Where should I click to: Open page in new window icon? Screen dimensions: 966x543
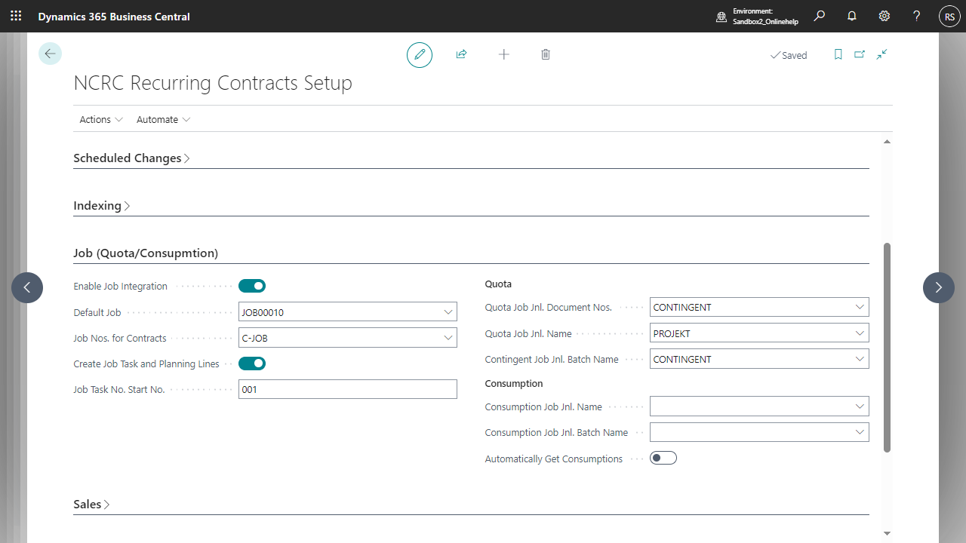tap(860, 55)
